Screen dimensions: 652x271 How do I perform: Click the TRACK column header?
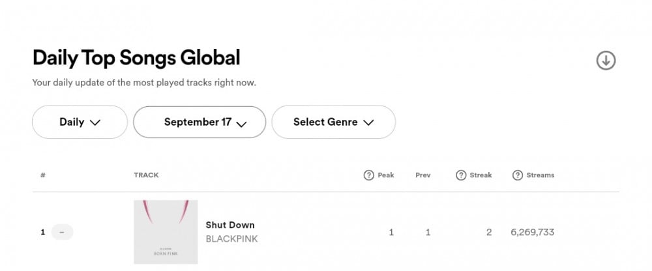point(146,175)
